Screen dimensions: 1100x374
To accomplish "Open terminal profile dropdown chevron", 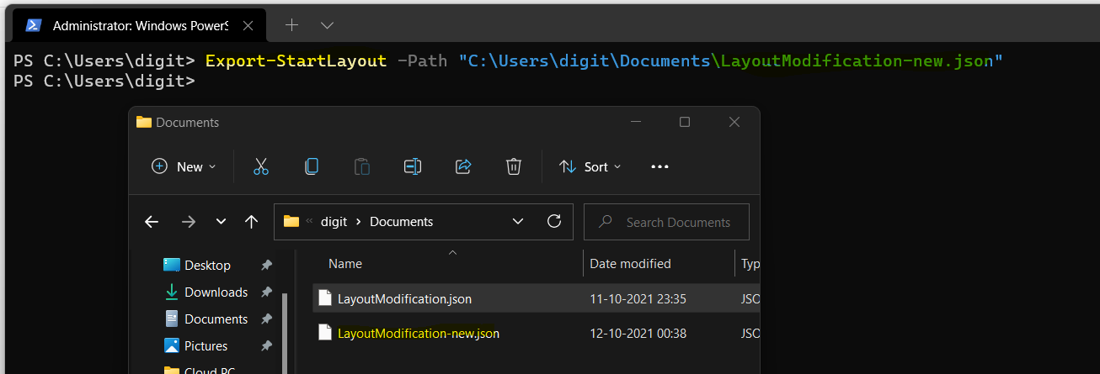I will point(328,25).
